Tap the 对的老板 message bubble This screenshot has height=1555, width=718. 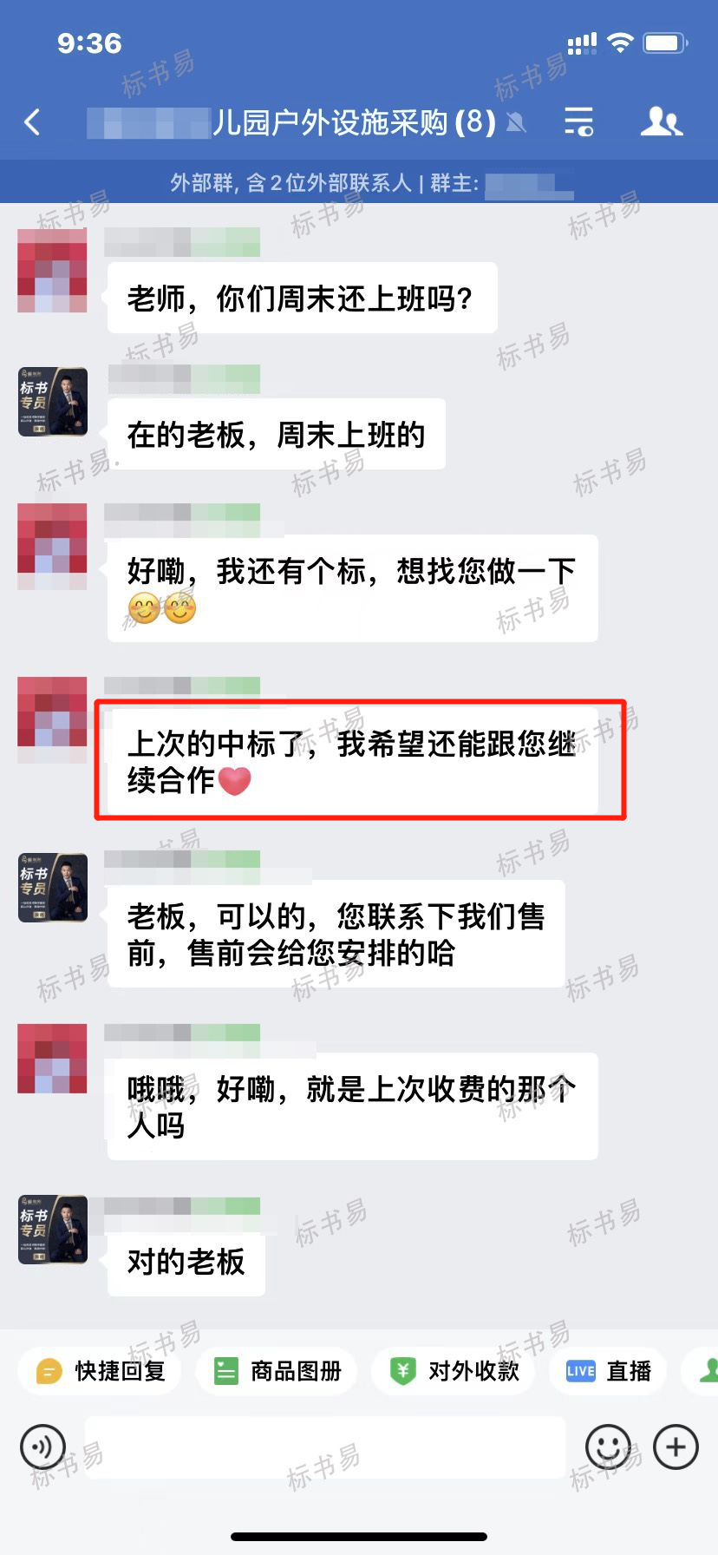point(186,1262)
